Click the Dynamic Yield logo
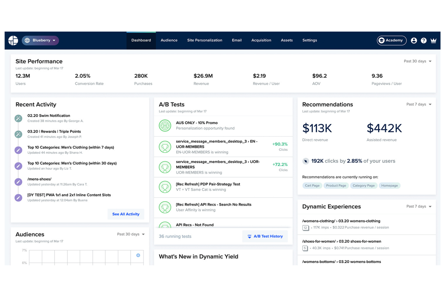This screenshot has height=297, width=445. coord(13,40)
